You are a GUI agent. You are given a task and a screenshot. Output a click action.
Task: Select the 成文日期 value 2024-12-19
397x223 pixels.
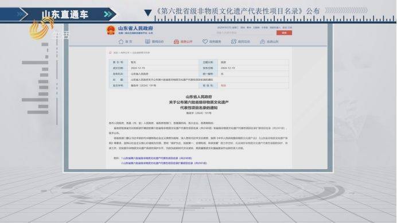click(x=138, y=68)
